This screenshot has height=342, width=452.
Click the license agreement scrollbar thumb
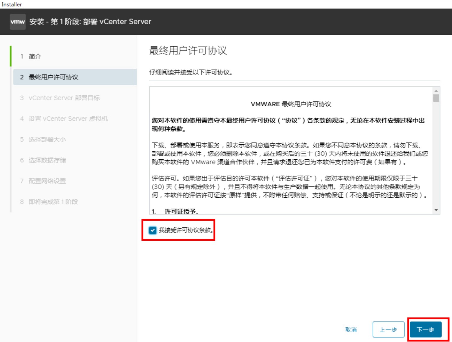(436, 98)
